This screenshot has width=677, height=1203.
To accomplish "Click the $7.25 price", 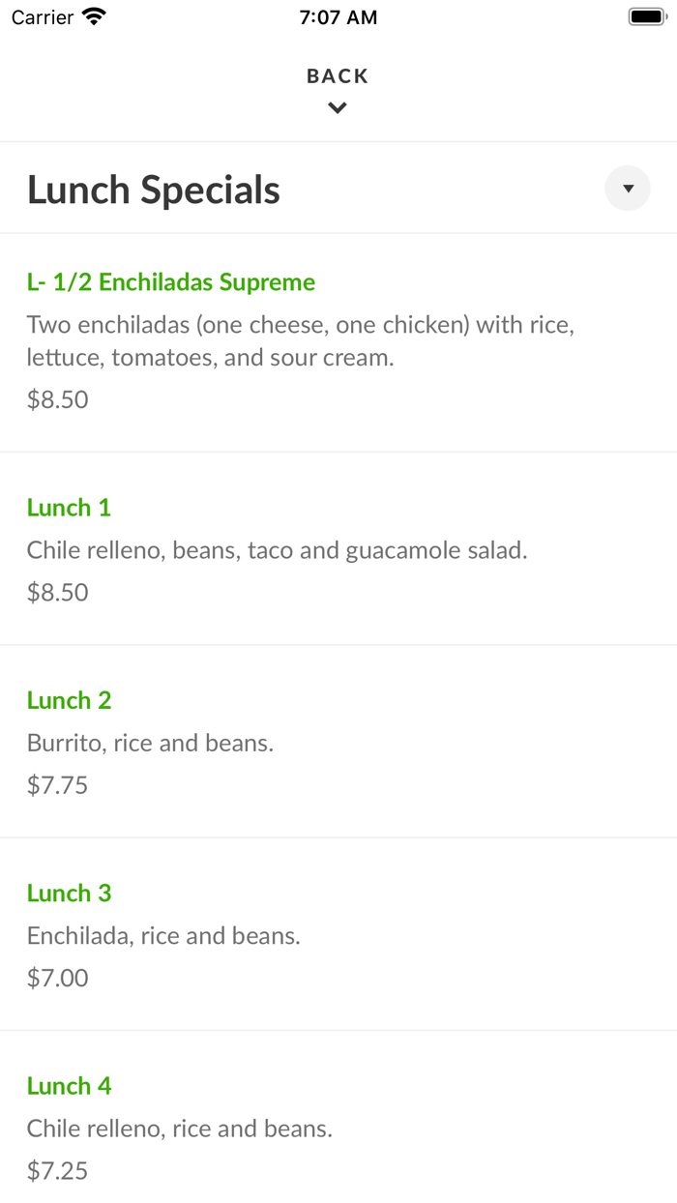I will tap(57, 1171).
